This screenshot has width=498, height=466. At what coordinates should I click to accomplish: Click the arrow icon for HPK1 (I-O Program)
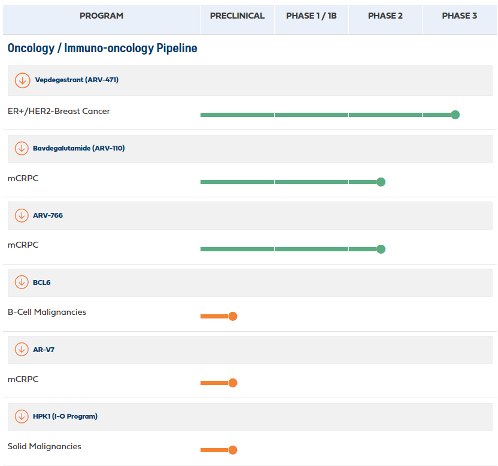coord(22,416)
